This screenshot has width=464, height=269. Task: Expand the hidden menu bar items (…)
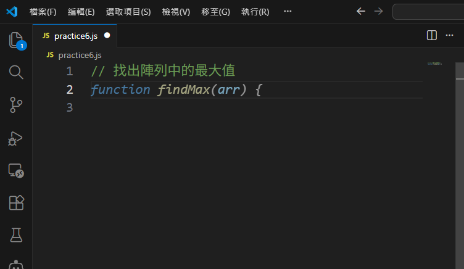[288, 12]
